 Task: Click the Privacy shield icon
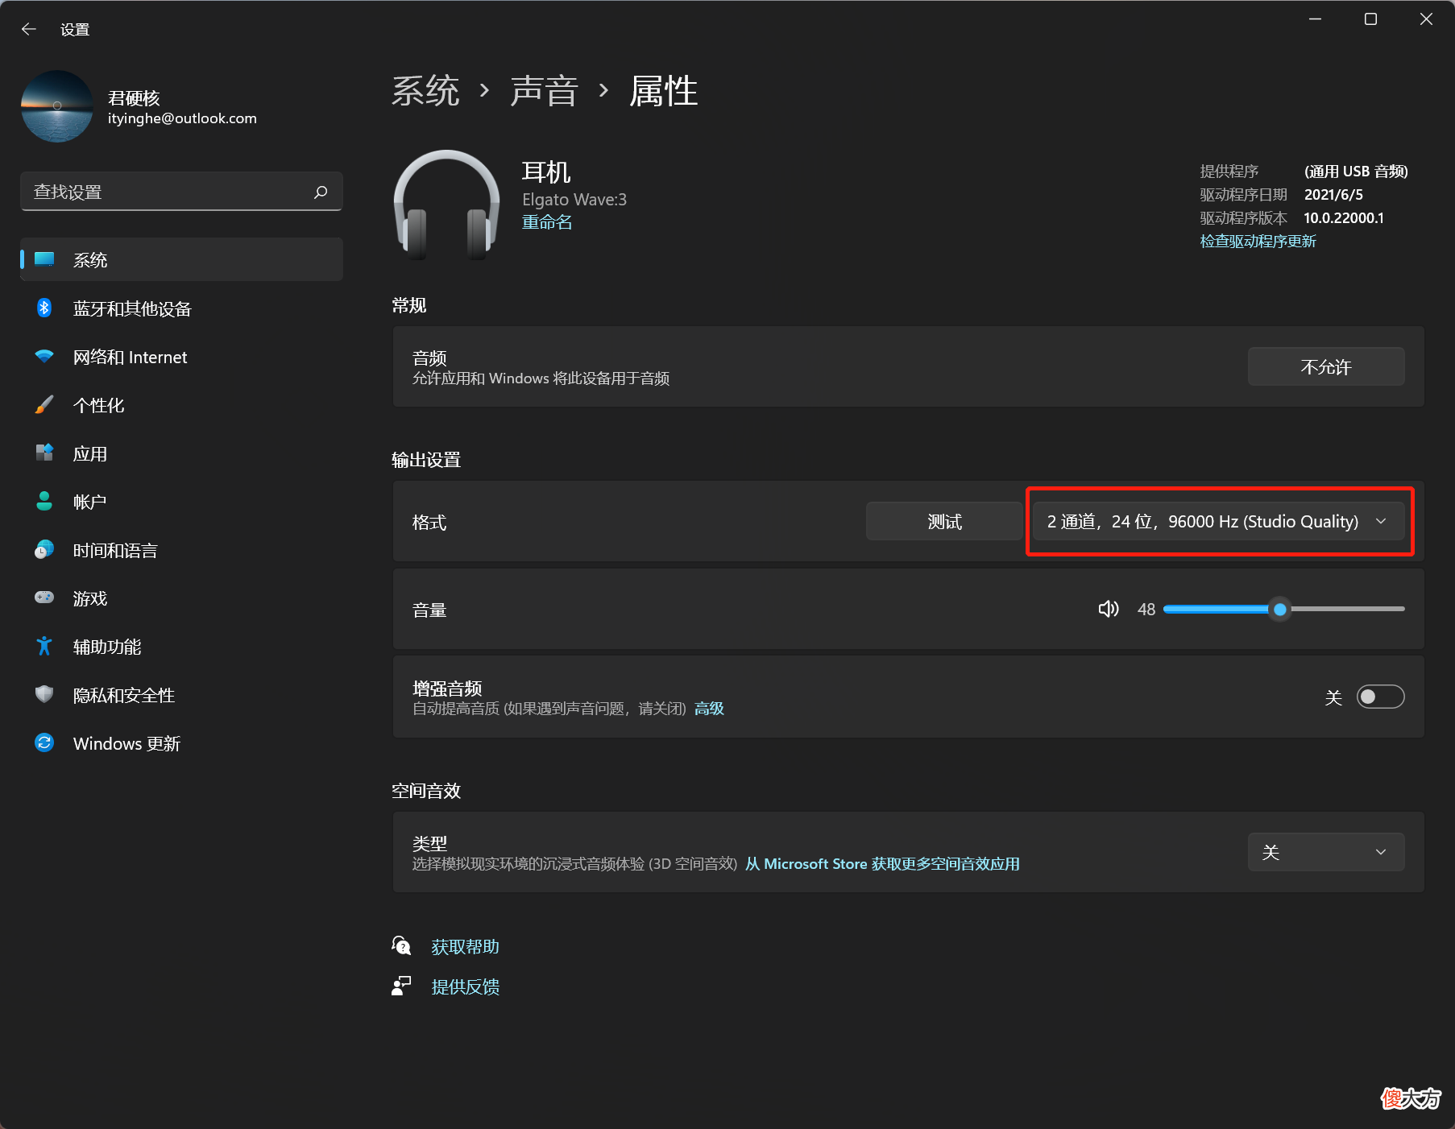pyautogui.click(x=44, y=694)
